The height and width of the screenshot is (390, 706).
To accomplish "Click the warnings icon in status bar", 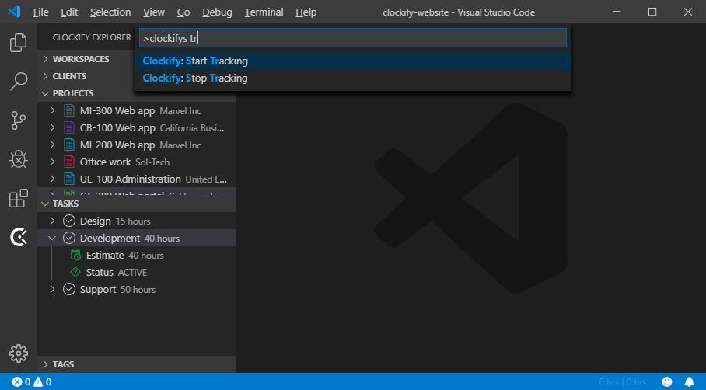I will pyautogui.click(x=38, y=382).
